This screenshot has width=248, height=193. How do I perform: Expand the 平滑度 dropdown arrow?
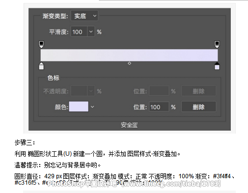coord(91,31)
